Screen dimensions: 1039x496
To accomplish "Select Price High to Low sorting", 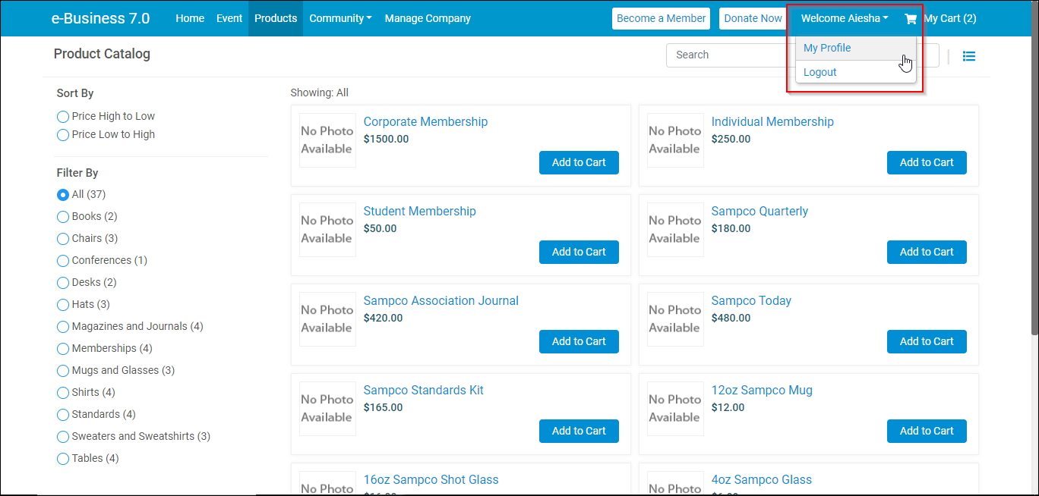I will tap(62, 116).
